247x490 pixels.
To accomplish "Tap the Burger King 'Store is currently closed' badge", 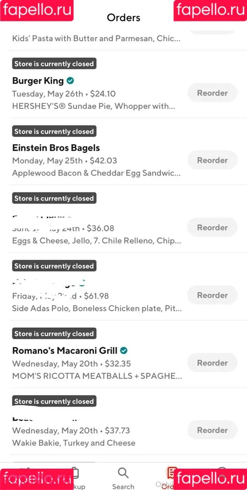I will click(54, 64).
